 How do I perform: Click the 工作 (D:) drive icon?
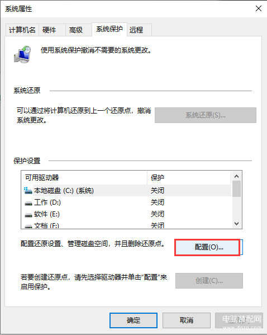(28, 203)
